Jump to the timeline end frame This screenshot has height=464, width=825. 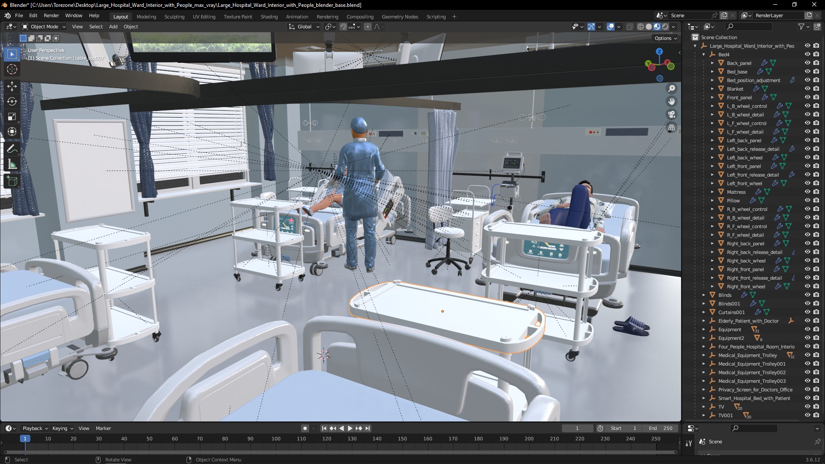pos(367,428)
